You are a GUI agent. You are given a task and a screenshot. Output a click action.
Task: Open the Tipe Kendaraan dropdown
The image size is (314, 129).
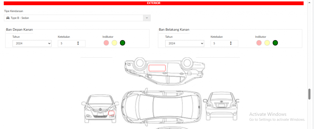click(74, 18)
